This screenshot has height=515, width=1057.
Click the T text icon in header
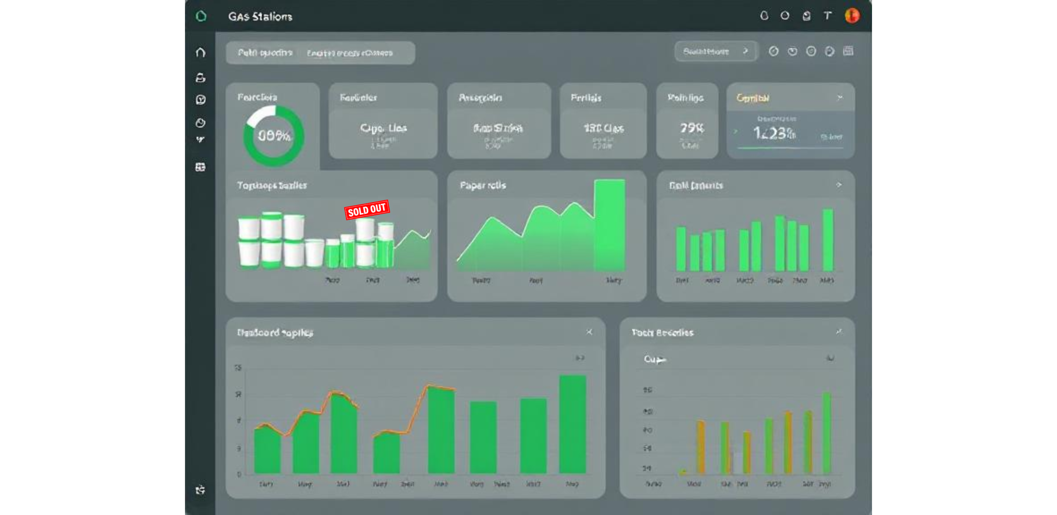tap(827, 15)
